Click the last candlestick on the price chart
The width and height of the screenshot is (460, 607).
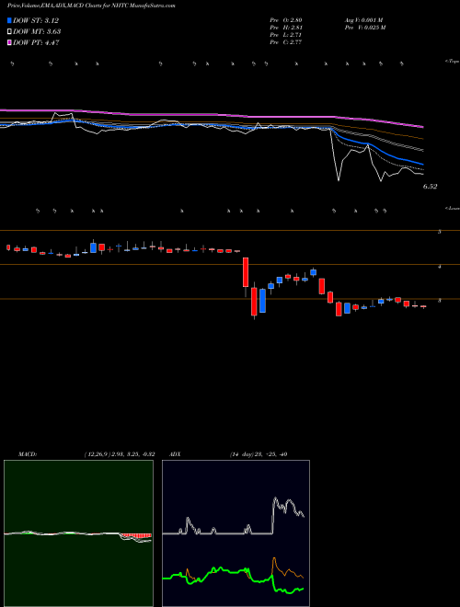[x=423, y=306]
